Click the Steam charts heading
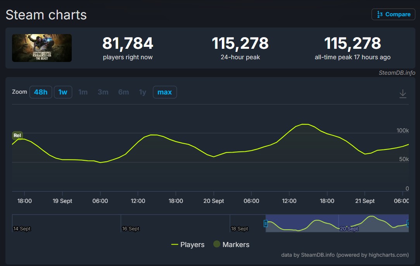Viewport: 420px width, 266px height. (x=46, y=15)
